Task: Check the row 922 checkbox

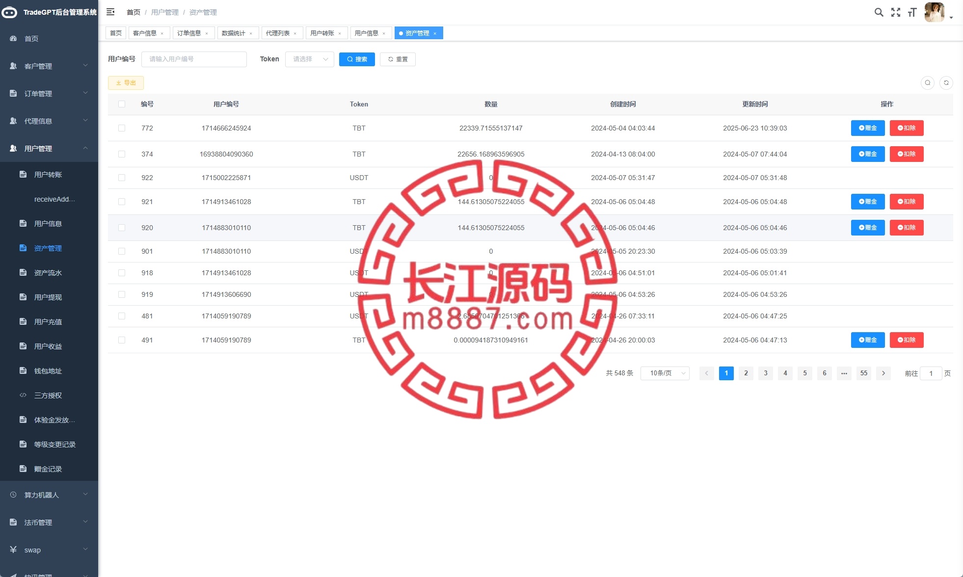Action: click(122, 178)
